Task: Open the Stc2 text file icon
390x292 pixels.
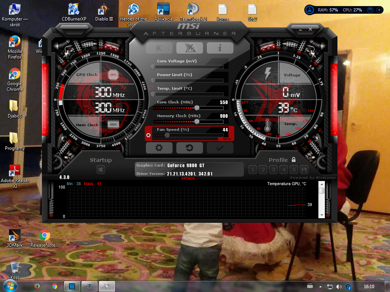Action: point(252,12)
